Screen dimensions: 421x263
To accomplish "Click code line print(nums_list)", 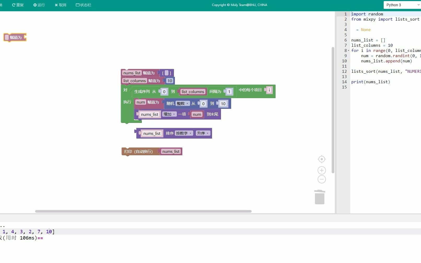I will (x=371, y=82).
